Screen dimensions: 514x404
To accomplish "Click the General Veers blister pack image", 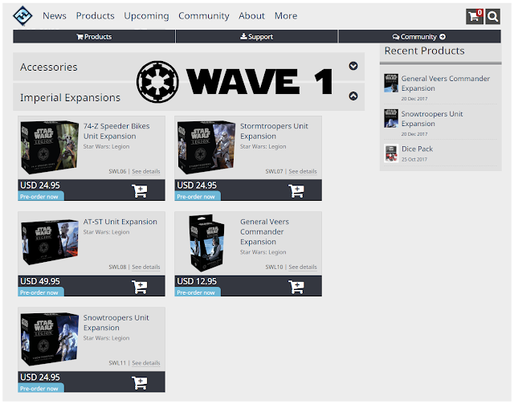I will (x=207, y=243).
